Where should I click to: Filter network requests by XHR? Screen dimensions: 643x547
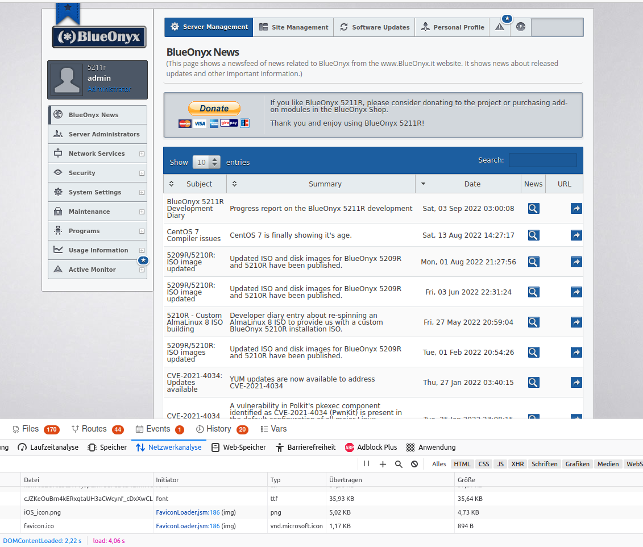coord(517,464)
